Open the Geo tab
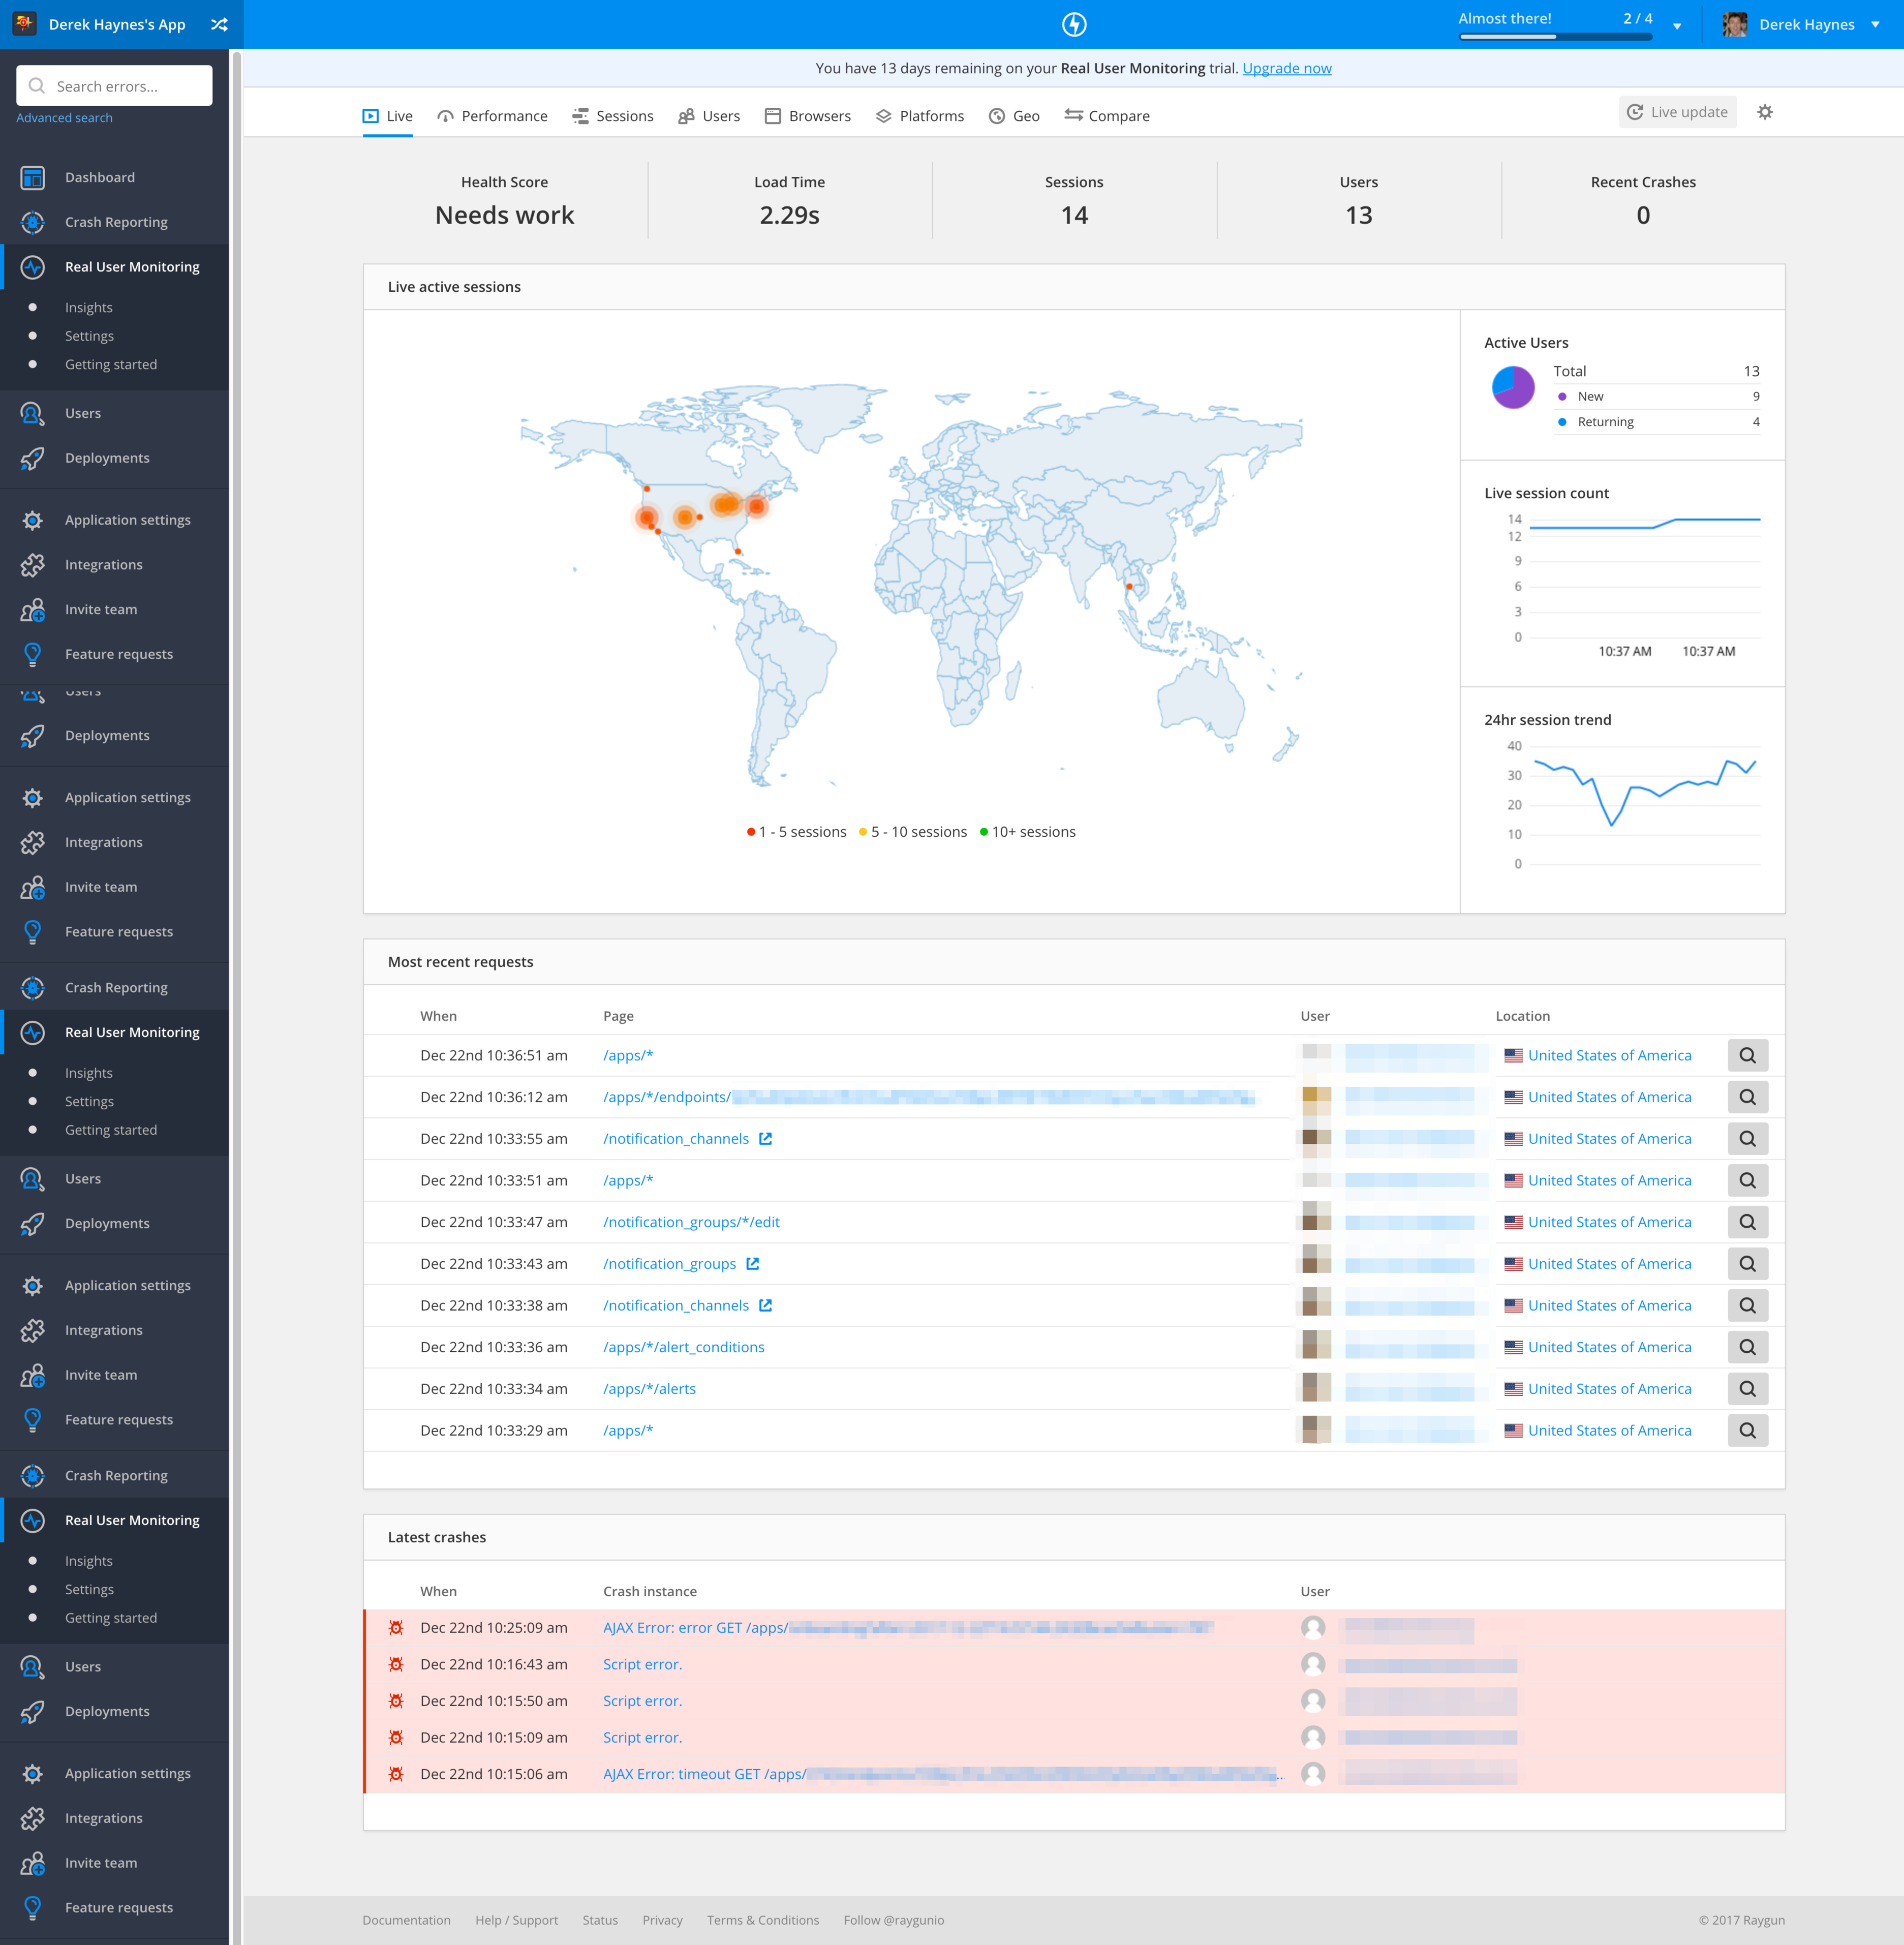The height and width of the screenshot is (1945, 1904). pyautogui.click(x=1014, y=116)
